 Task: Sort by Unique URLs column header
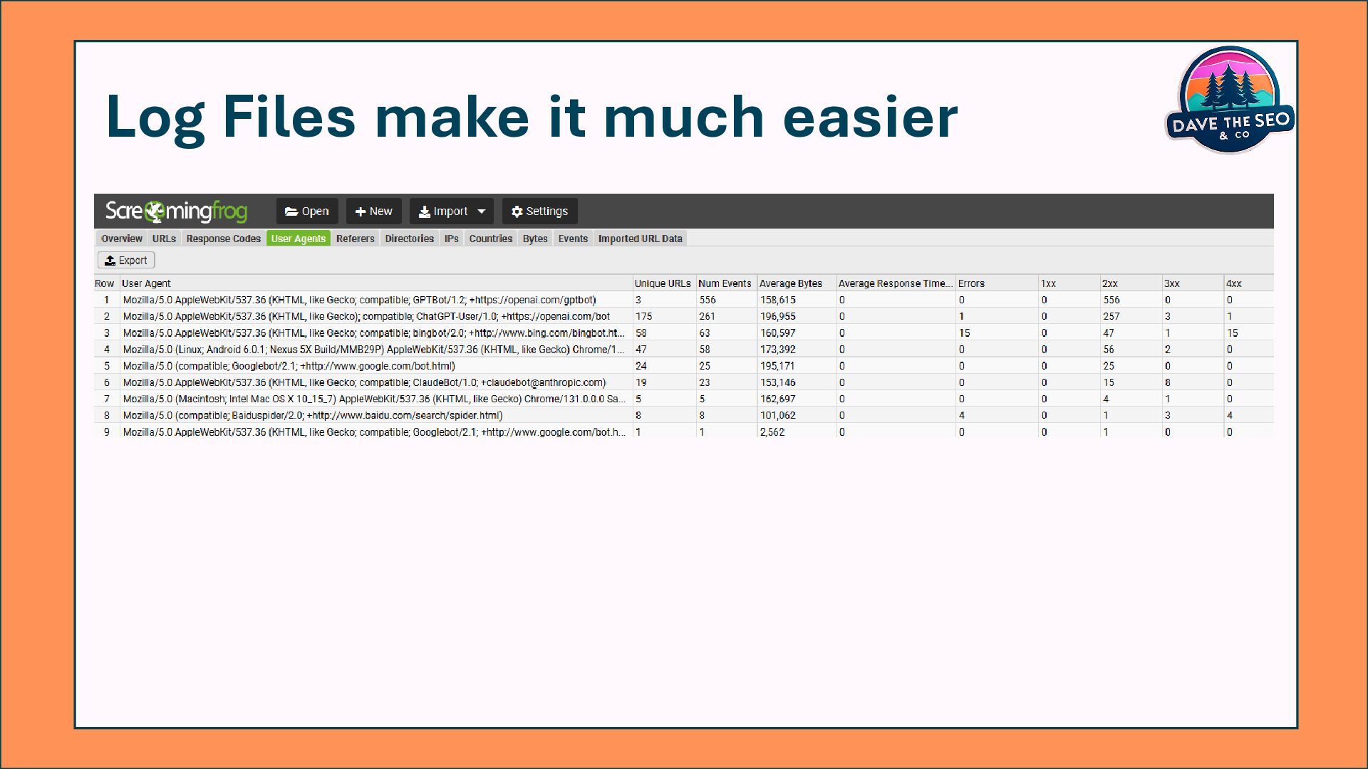pyautogui.click(x=662, y=283)
